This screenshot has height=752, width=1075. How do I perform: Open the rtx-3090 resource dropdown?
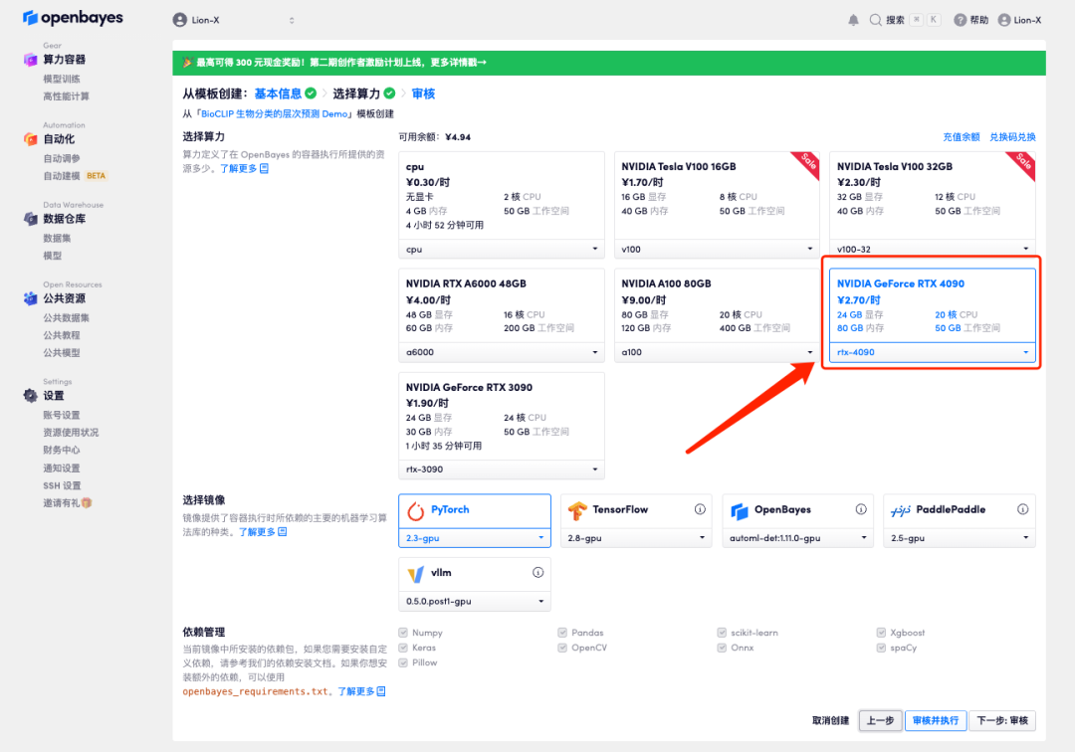(x=501, y=470)
